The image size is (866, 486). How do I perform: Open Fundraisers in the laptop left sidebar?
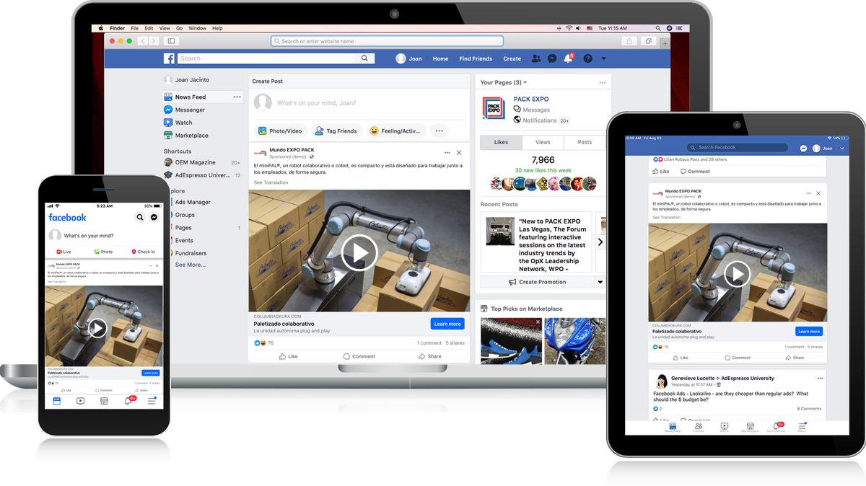[x=191, y=253]
